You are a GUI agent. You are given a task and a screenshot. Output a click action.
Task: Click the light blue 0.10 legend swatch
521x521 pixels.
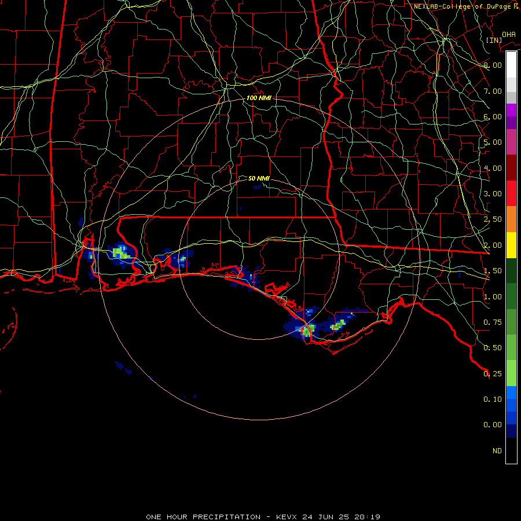point(511,392)
